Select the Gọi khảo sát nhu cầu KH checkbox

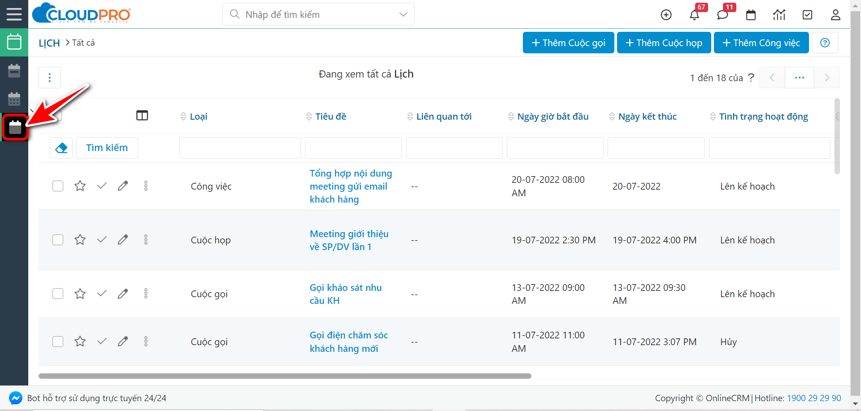click(58, 294)
